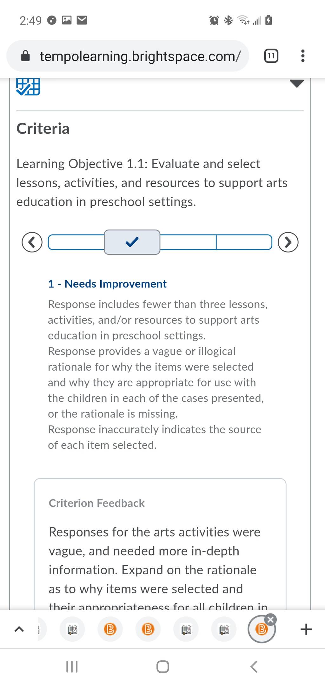Image resolution: width=325 pixels, height=686 pixels.
Task: Open the Chrome tab switcher showing 11 tabs
Action: [x=271, y=56]
